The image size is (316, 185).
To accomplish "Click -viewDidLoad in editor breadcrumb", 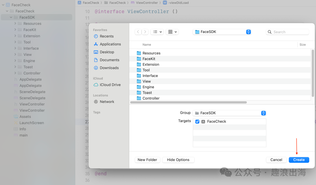I will click(x=176, y=3).
